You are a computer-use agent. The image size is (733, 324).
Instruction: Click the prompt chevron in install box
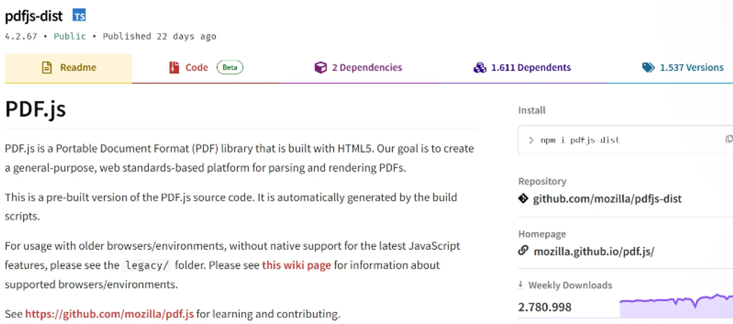[x=531, y=140]
